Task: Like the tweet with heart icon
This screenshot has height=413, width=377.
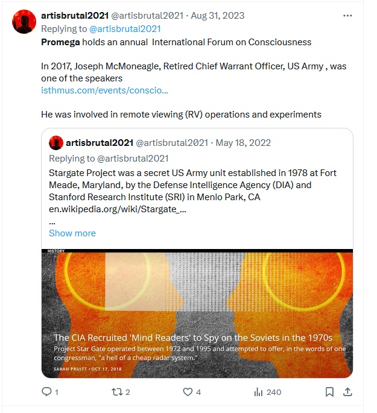Action: (x=188, y=392)
